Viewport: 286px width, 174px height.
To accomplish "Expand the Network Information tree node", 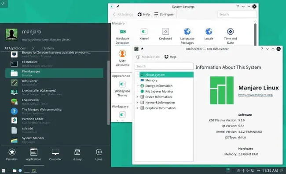I will 137,103.
